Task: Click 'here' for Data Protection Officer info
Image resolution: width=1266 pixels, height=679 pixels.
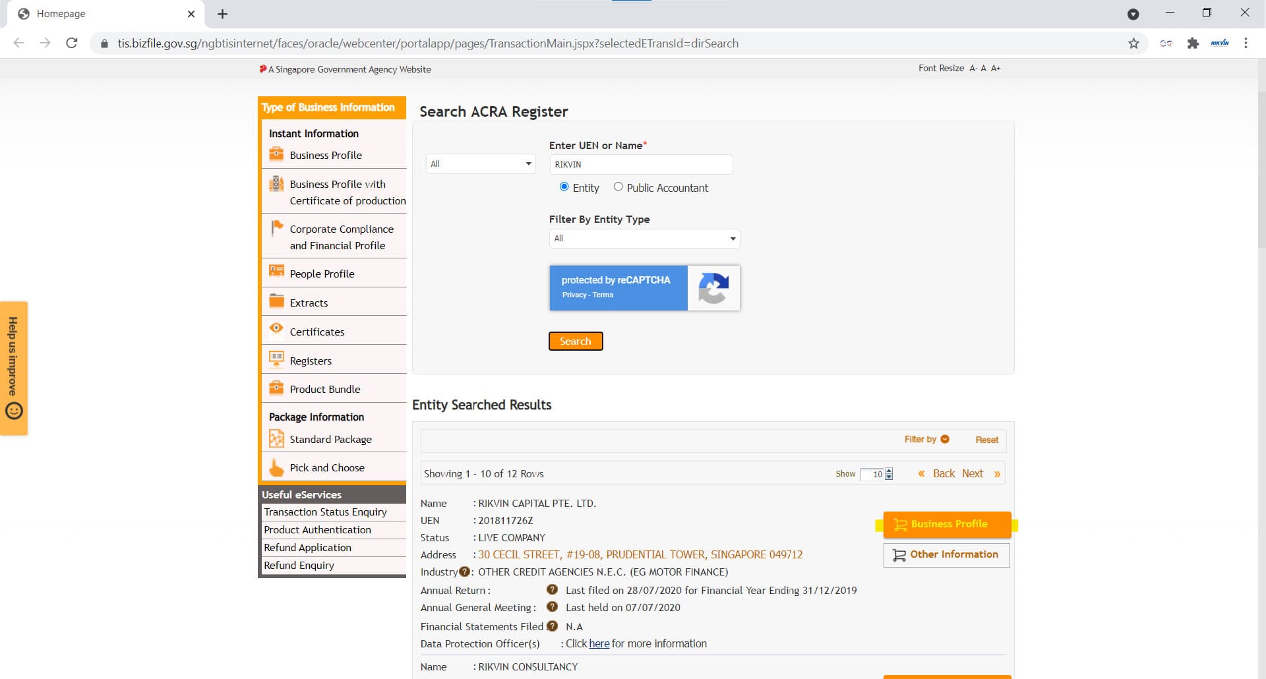Action: point(599,643)
